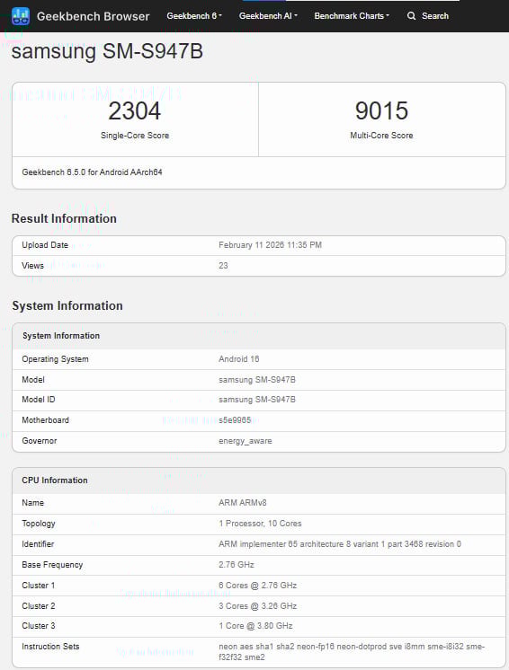
Task: Select the Android 16 operating system value
Action: click(x=238, y=359)
